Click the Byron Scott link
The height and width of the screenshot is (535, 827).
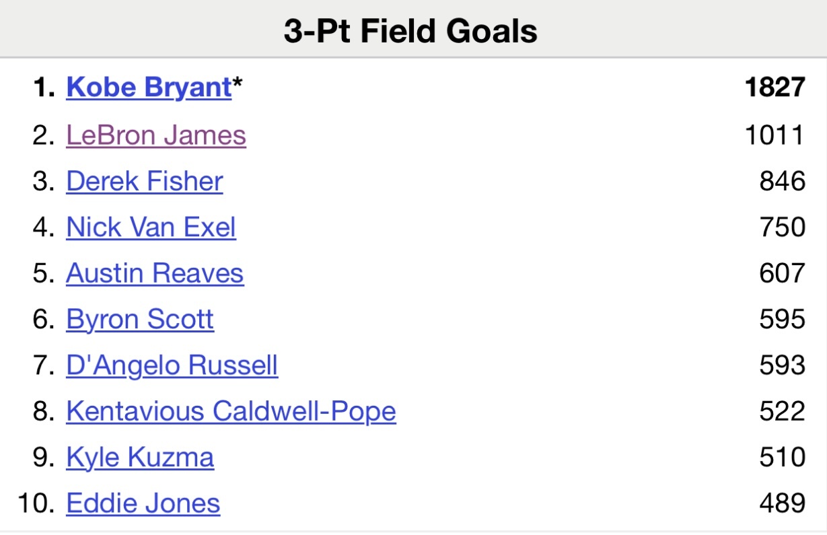[140, 319]
